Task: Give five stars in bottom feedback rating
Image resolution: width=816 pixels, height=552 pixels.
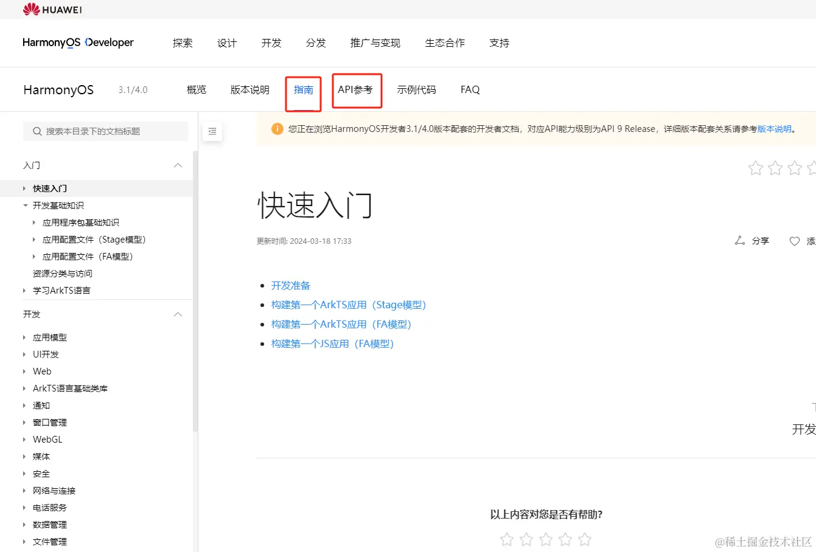Action: pos(585,539)
